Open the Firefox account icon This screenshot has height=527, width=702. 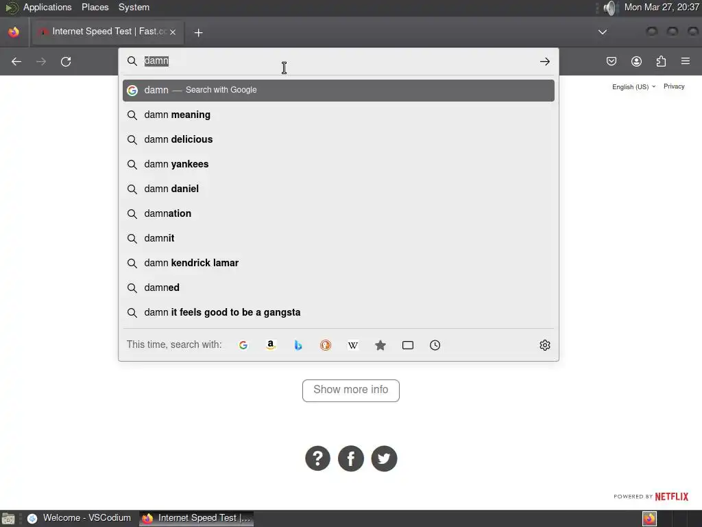tap(636, 61)
